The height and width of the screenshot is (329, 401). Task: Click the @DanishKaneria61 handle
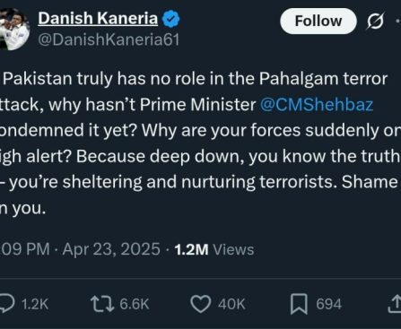tap(109, 39)
